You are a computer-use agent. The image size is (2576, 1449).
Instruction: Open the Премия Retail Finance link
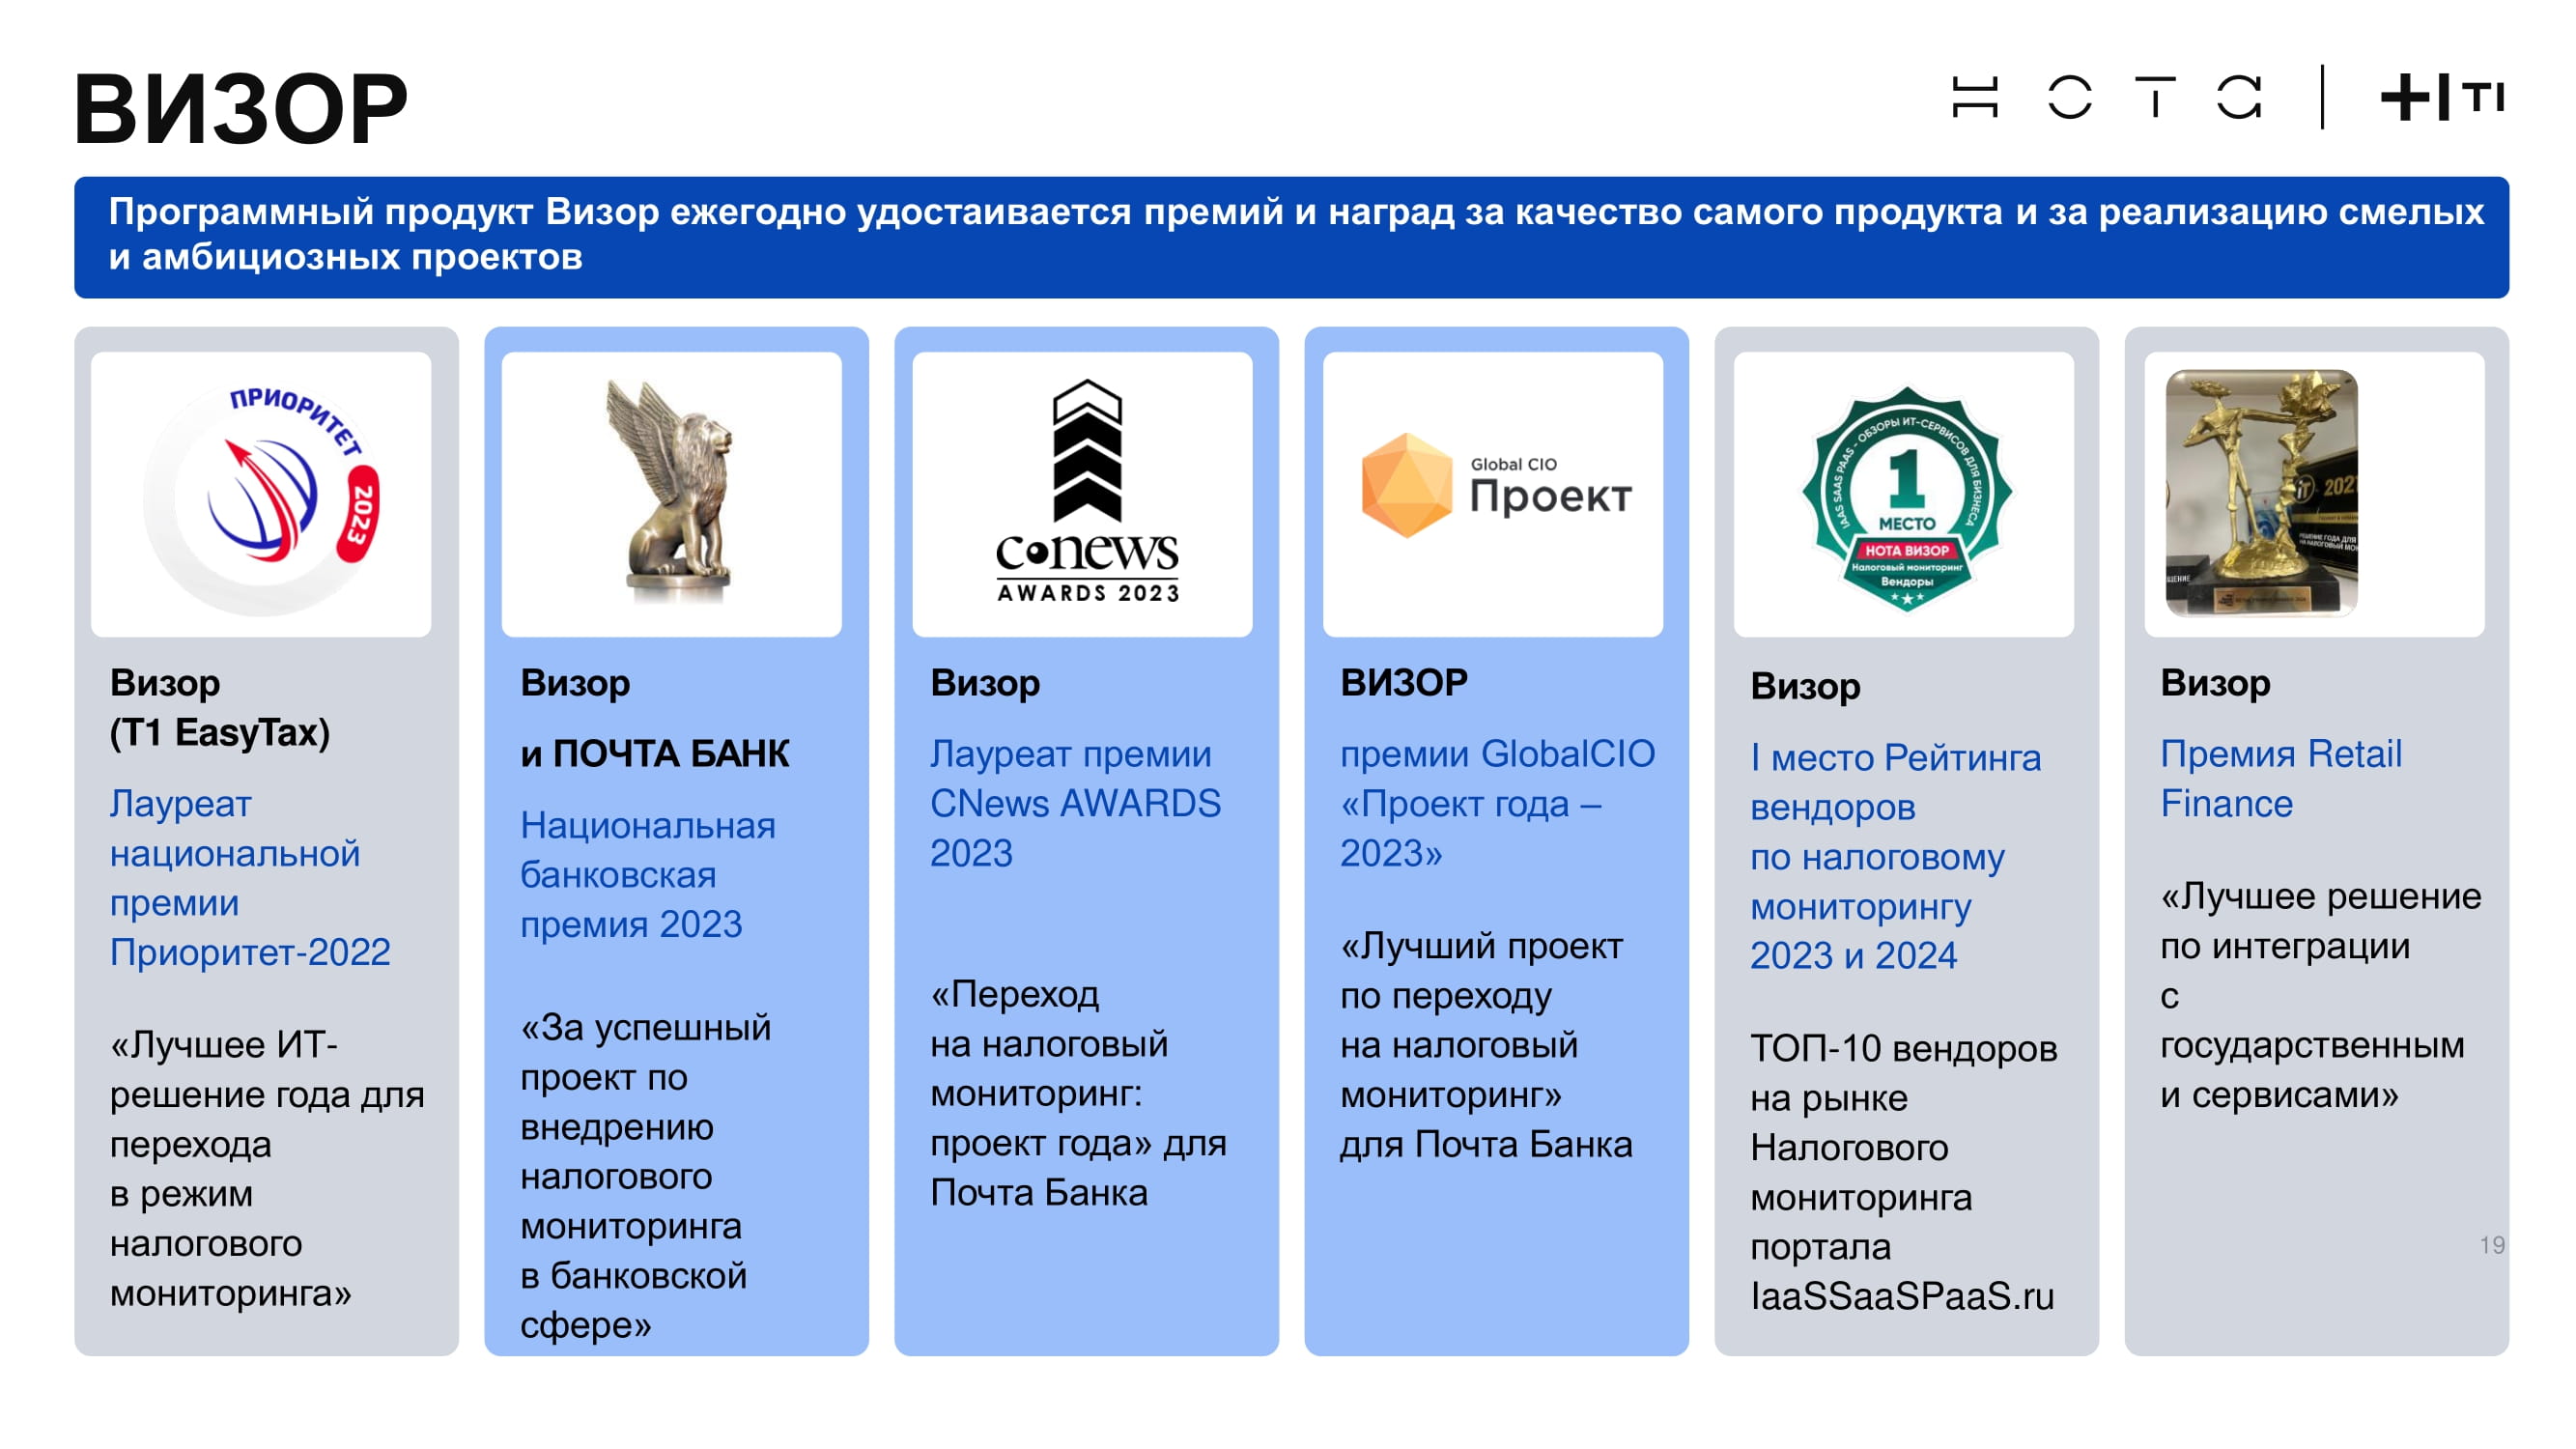click(x=2280, y=778)
